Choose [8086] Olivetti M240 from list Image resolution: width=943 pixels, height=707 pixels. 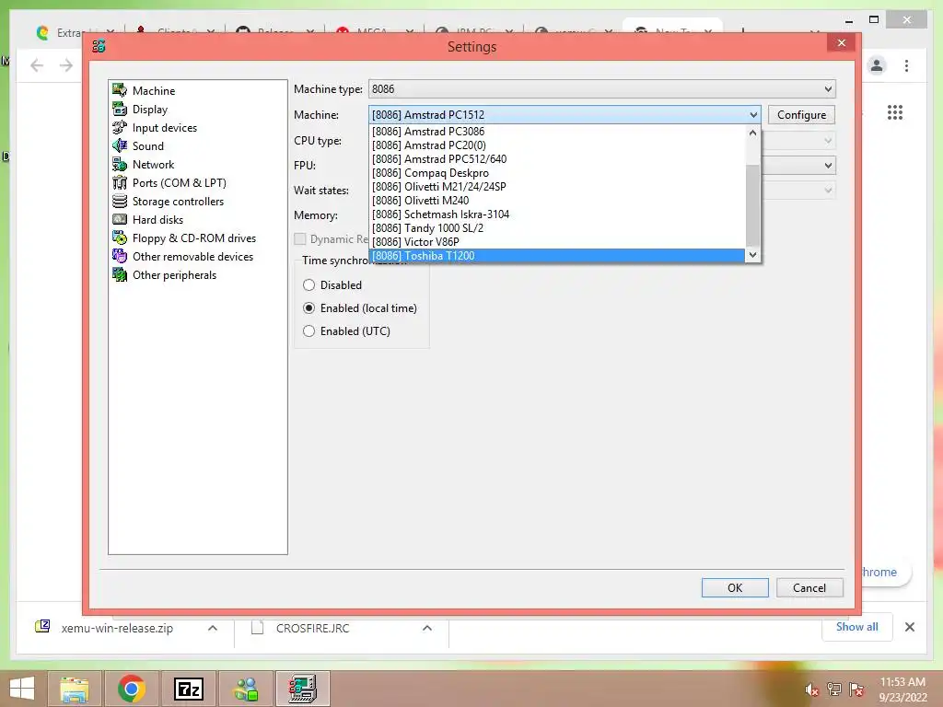pos(557,200)
